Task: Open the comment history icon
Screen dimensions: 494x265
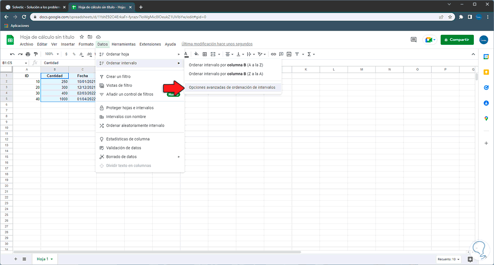Action: [414, 40]
